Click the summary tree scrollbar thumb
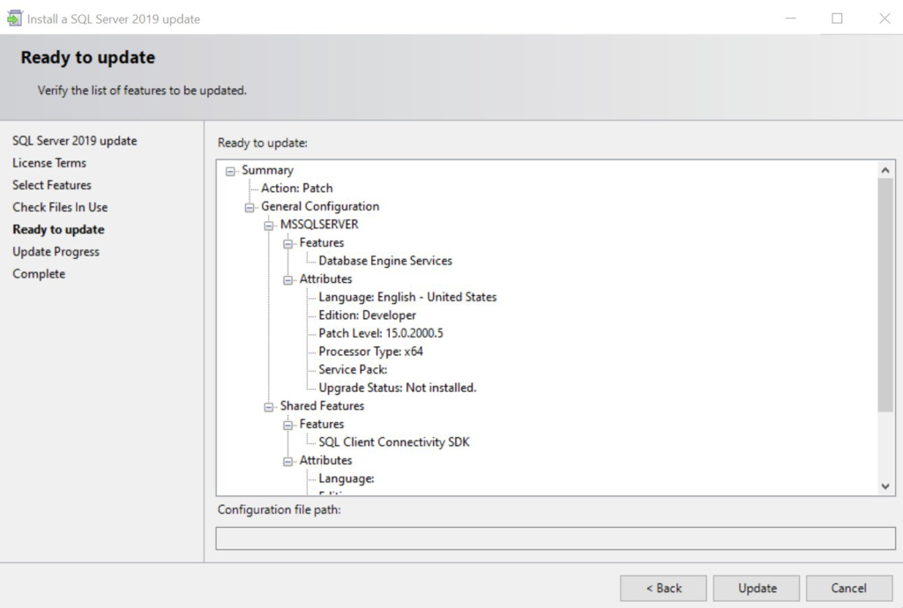The width and height of the screenshot is (903, 608). point(885,295)
